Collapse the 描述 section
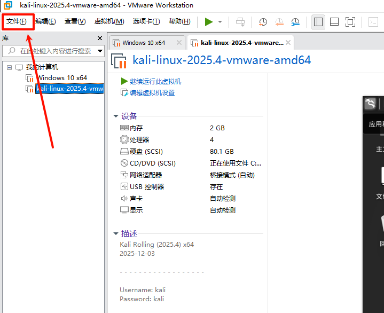The height and width of the screenshot is (313, 384). (x=116, y=233)
